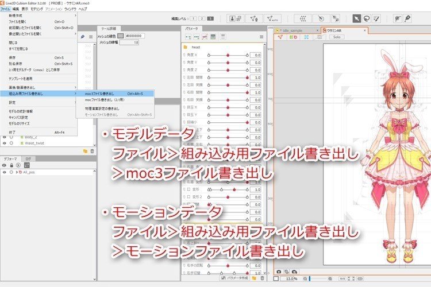This screenshot has height=287, width=431.
Task: Click the mesh edit tool icon
Action: coord(253,19)
